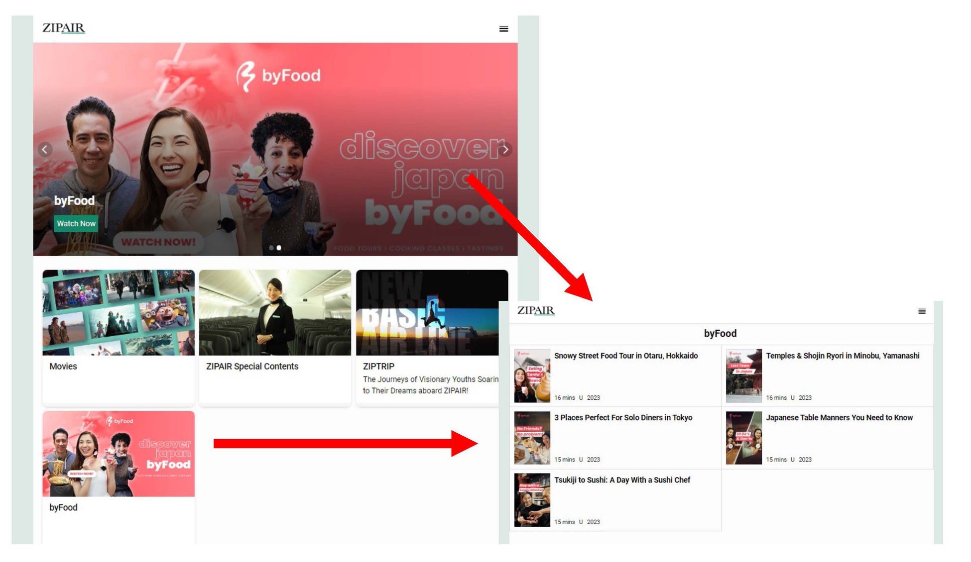Open 3 Places Perfect For Solo Diners
Image resolution: width=971 pixels, height=562 pixels.
coord(623,418)
